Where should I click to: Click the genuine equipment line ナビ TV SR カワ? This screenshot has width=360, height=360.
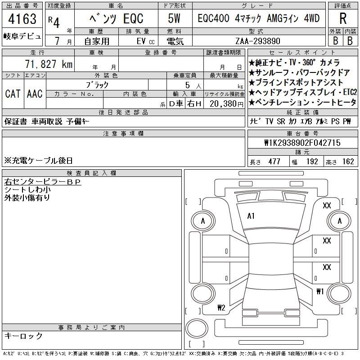[300, 121]
